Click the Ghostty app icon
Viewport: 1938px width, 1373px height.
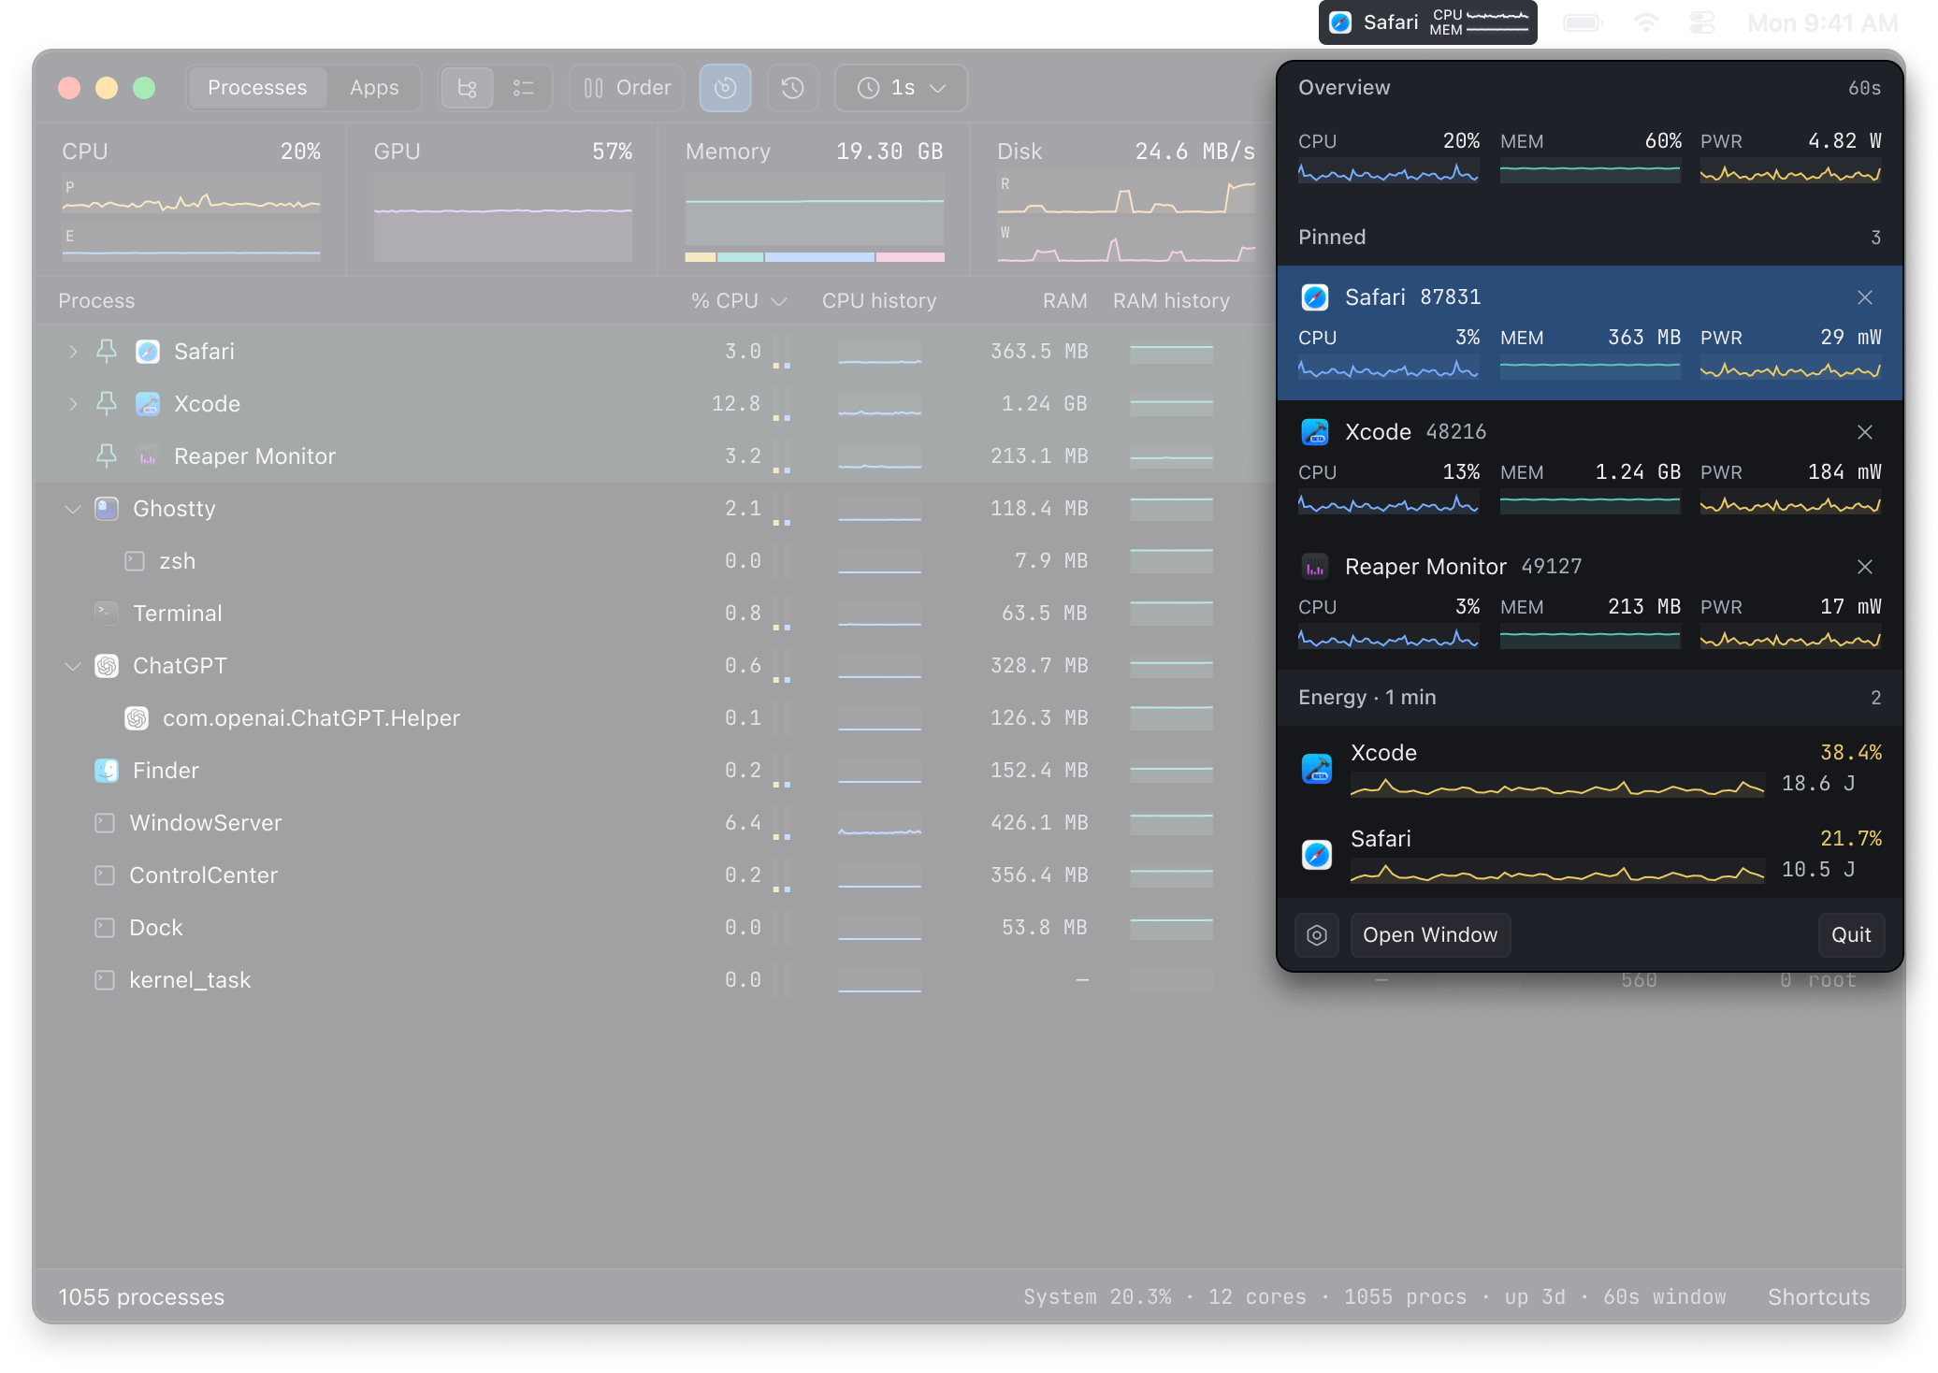(107, 509)
